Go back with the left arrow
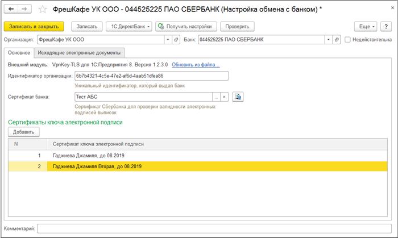 (11, 9)
